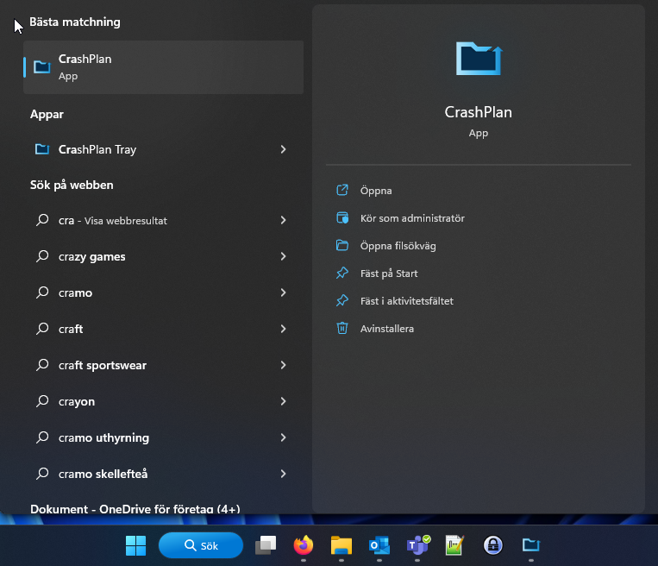Click the 'Appar' section heading

47,115
